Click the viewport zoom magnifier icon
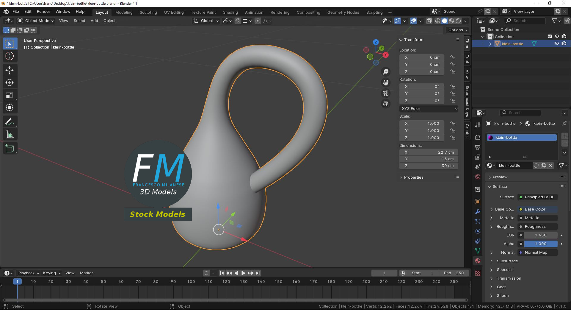This screenshot has height=310, width=571. [386, 72]
